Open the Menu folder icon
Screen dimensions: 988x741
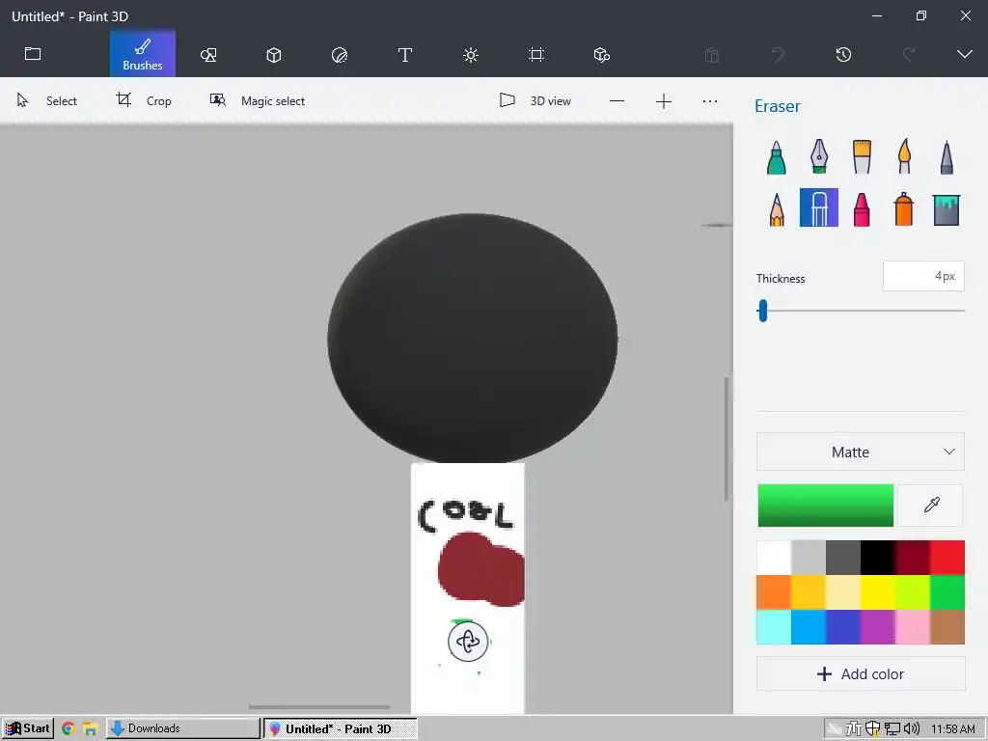click(33, 54)
